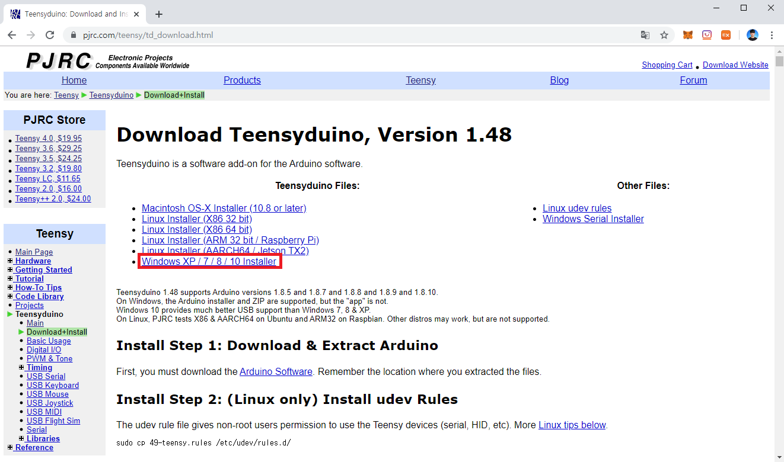This screenshot has width=784, height=462.
Task: Open Teensy++ 2.0 $24.00 store link
Action: (53, 198)
